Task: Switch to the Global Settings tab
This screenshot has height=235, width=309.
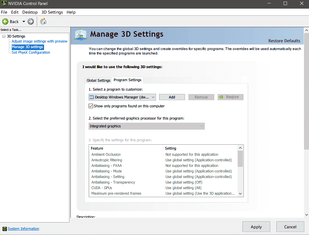Action: pos(98,80)
